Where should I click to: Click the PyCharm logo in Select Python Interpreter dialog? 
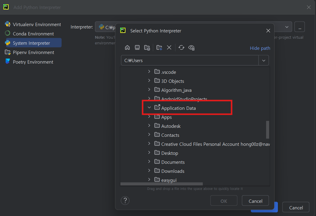(x=123, y=30)
